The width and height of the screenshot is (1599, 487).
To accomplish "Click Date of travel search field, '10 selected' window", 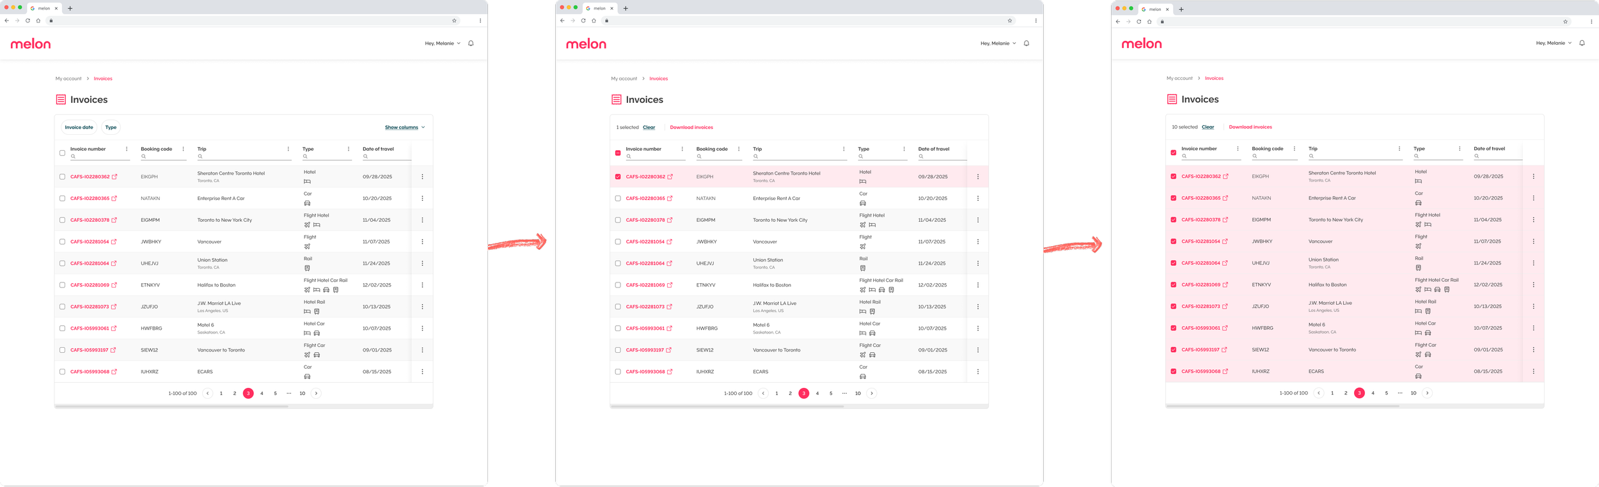I will (x=1498, y=156).
